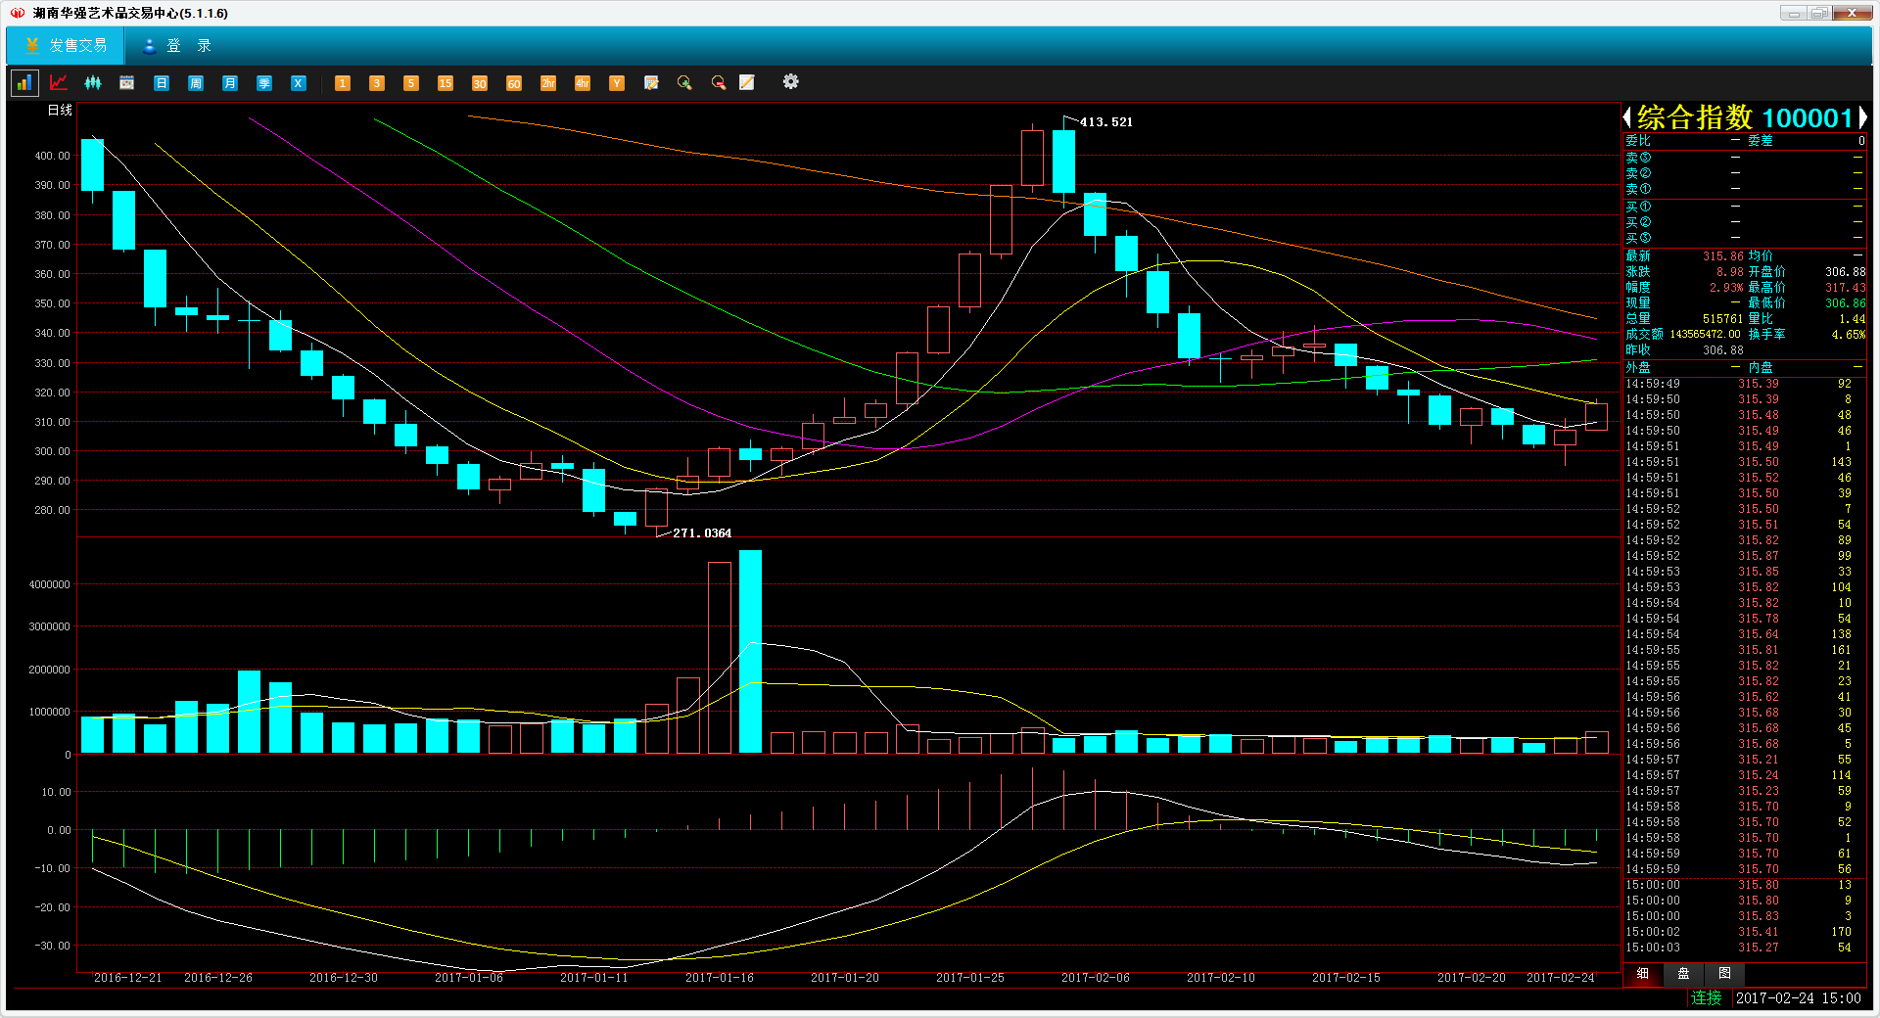Click the 连接 connection status

coord(1707,998)
